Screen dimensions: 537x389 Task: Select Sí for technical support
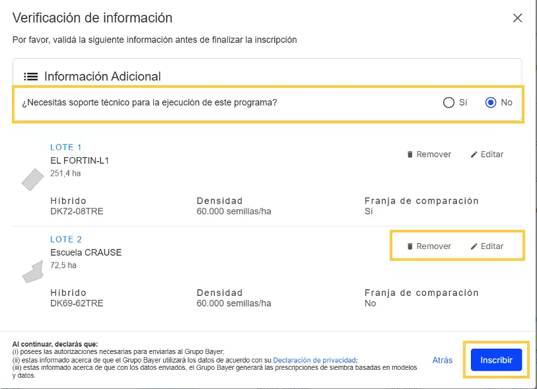point(449,102)
